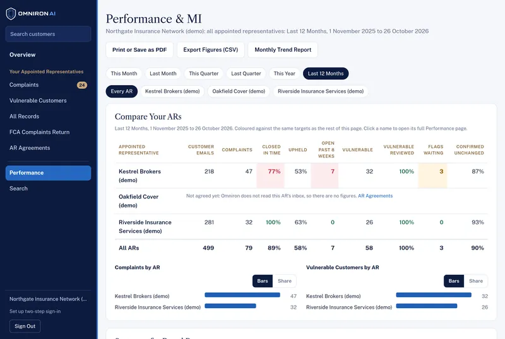This screenshot has width=505, height=339.
Task: Open Kestrel Brokers (demo) in the table
Action: (140, 176)
